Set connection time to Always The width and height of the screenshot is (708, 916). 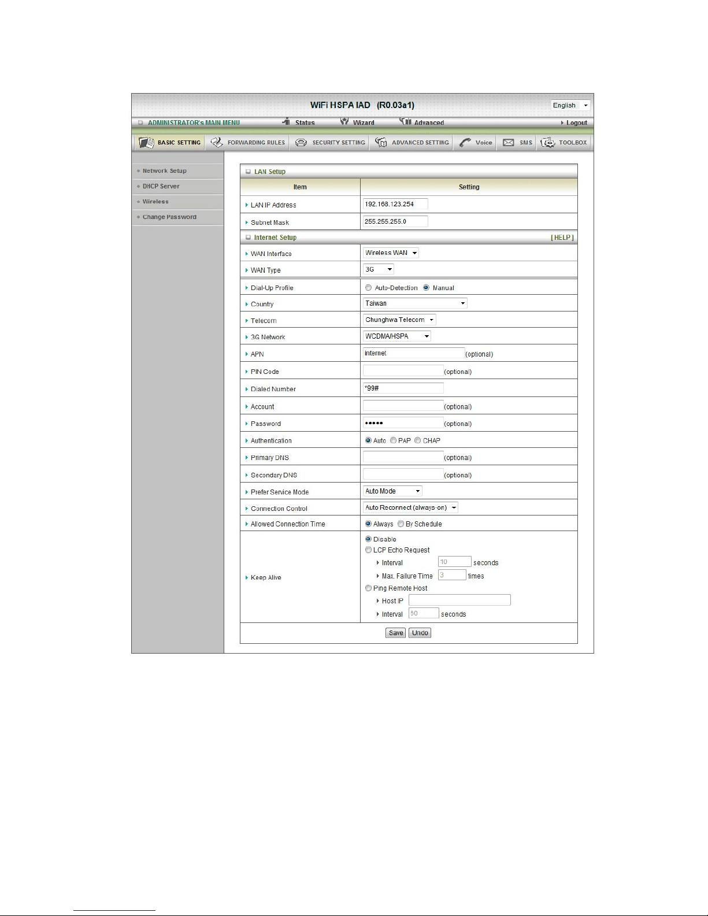point(368,524)
